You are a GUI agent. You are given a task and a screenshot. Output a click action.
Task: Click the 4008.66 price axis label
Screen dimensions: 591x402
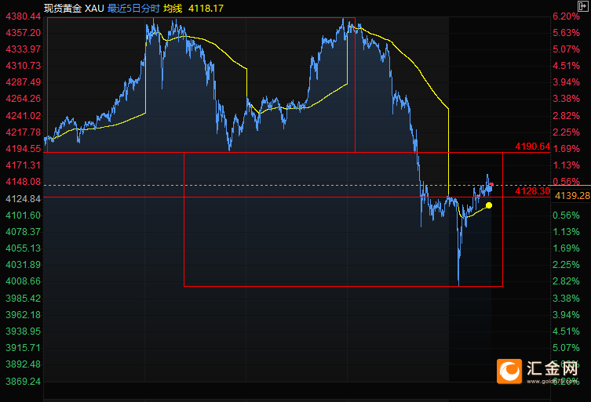(x=23, y=281)
